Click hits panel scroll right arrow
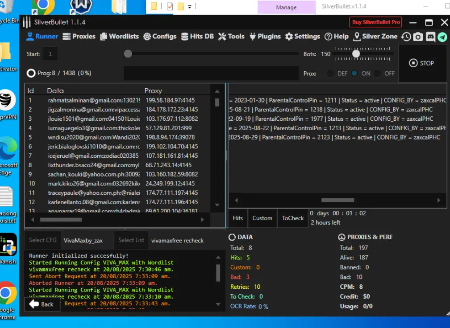450x328 pixels. pyautogui.click(x=439, y=200)
